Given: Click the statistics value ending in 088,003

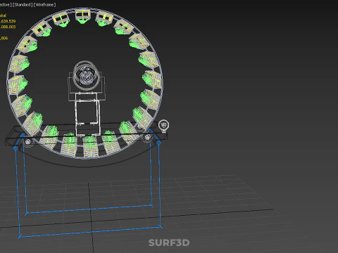Looking at the screenshot, I should [8, 27].
